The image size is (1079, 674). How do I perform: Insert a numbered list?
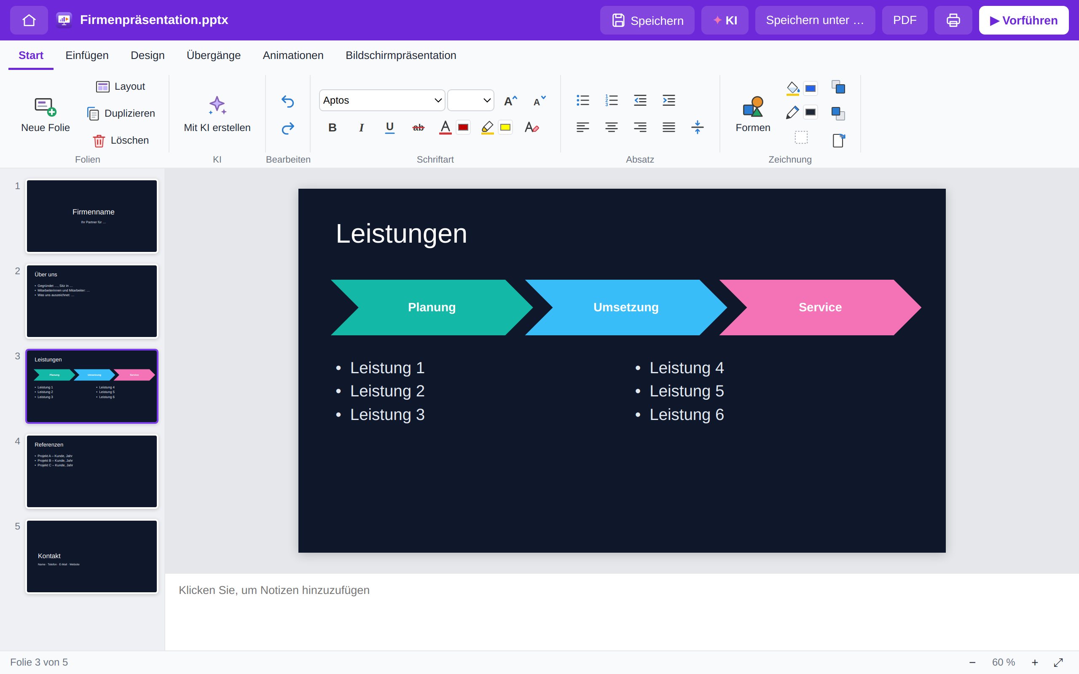(x=611, y=100)
